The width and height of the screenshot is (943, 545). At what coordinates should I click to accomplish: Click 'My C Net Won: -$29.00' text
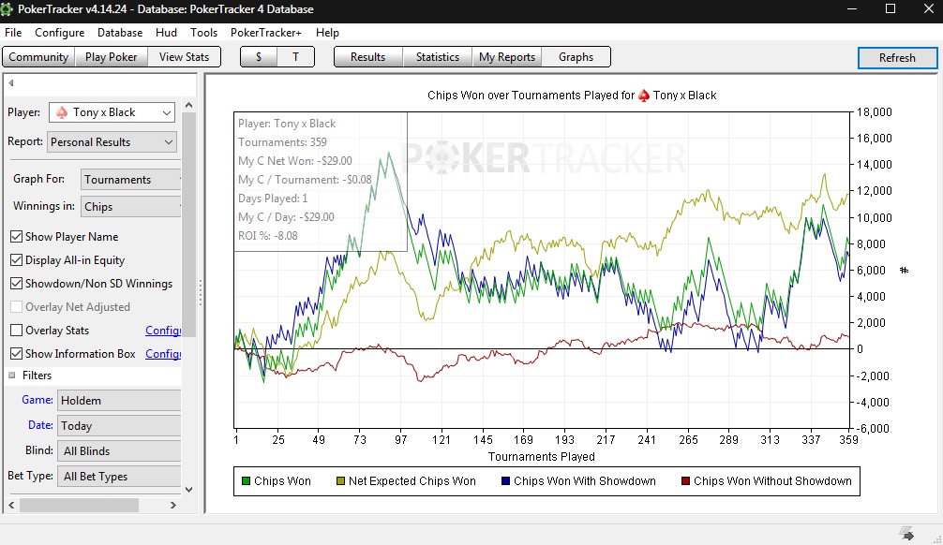point(295,161)
